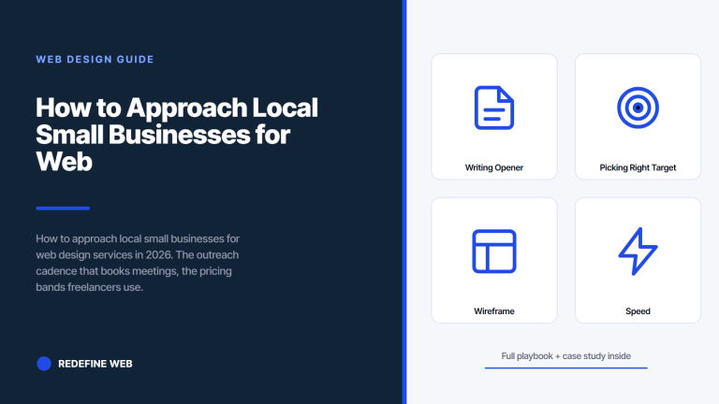Image resolution: width=719 pixels, height=404 pixels.
Task: Click the lightning bolt Speed icon
Action: coord(638,252)
